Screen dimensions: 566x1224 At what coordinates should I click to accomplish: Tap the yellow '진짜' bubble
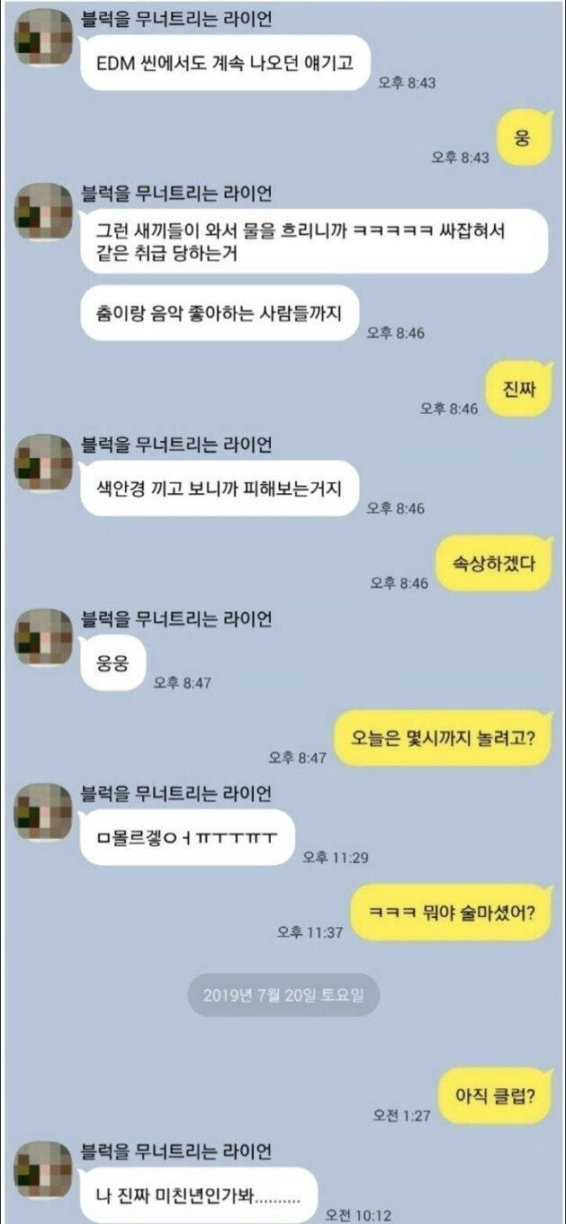pos(517,389)
